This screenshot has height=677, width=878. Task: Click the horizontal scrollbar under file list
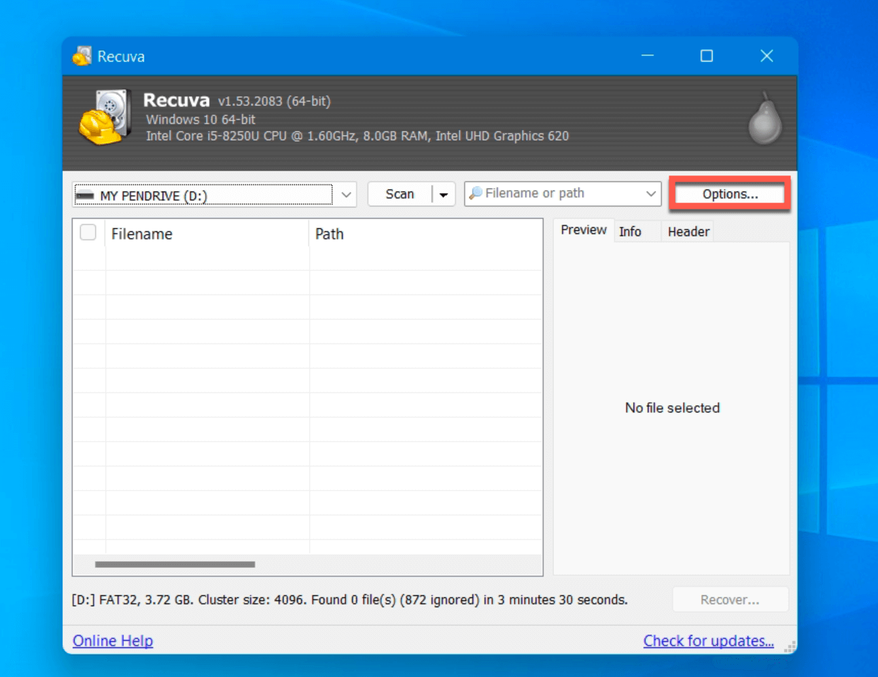pos(175,564)
